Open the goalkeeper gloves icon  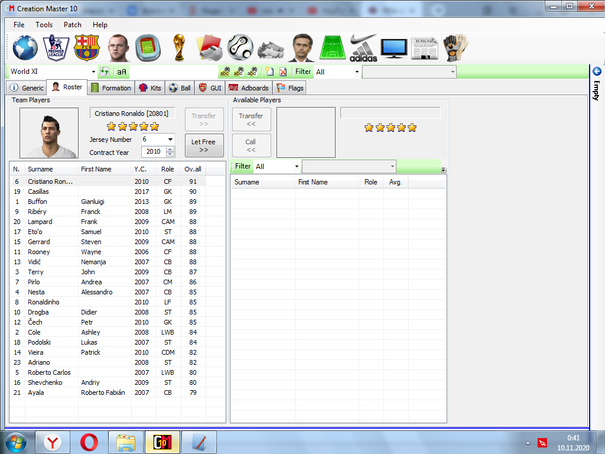tap(456, 47)
